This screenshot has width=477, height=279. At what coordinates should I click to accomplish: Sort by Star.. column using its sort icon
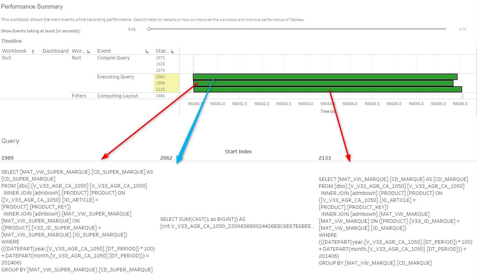(x=172, y=51)
